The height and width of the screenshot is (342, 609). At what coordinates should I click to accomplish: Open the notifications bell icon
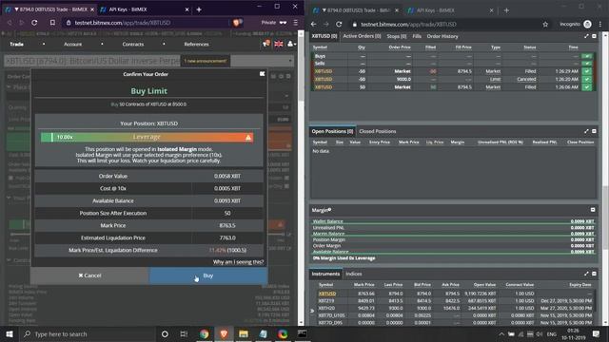coord(266,44)
